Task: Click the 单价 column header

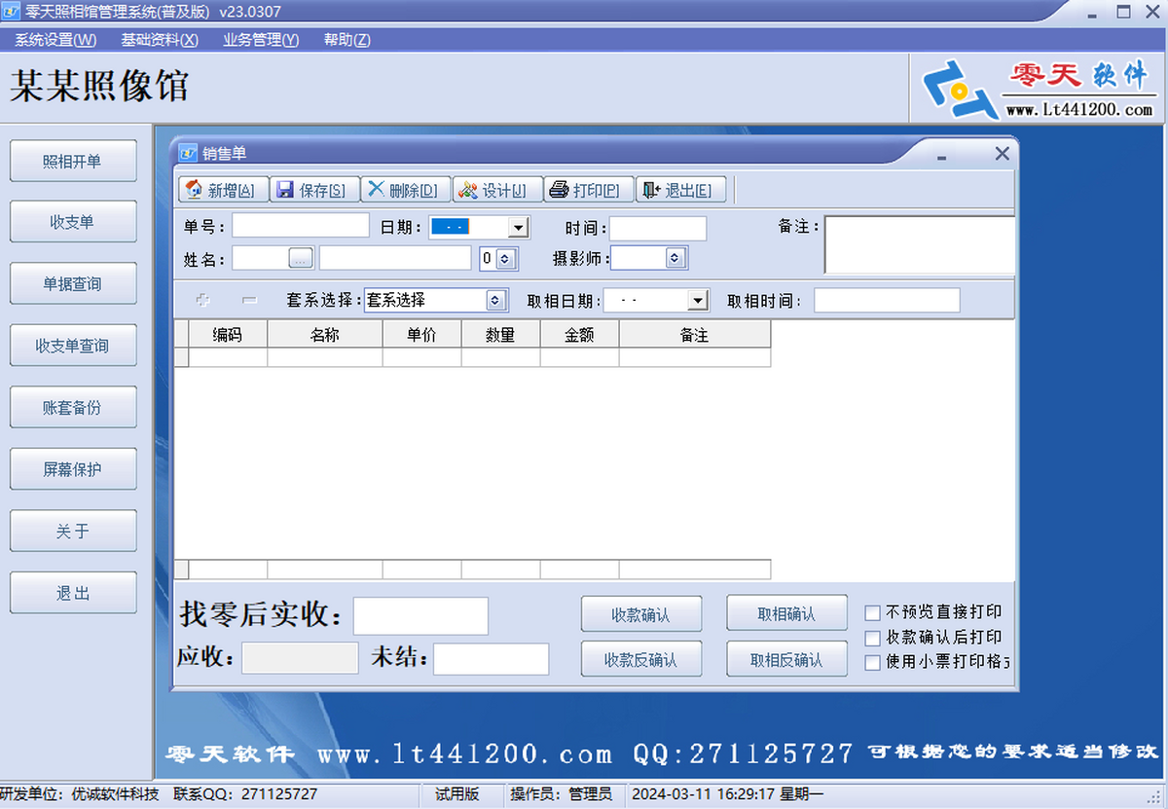Action: click(421, 335)
